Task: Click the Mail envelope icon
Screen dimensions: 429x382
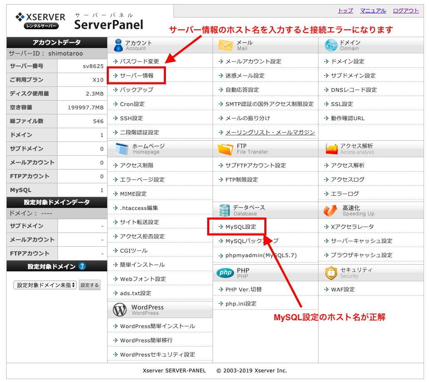Action: pos(225,45)
